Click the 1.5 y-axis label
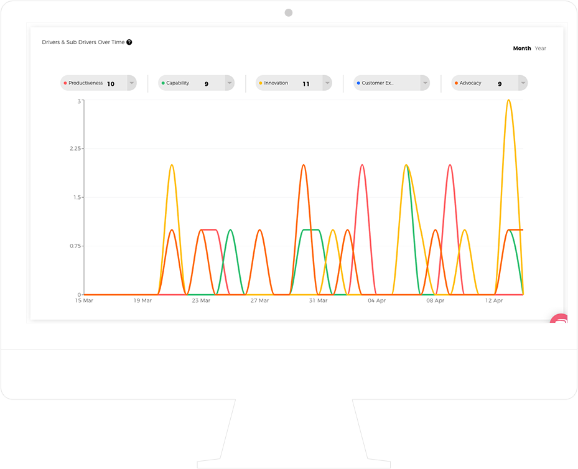 click(x=77, y=197)
